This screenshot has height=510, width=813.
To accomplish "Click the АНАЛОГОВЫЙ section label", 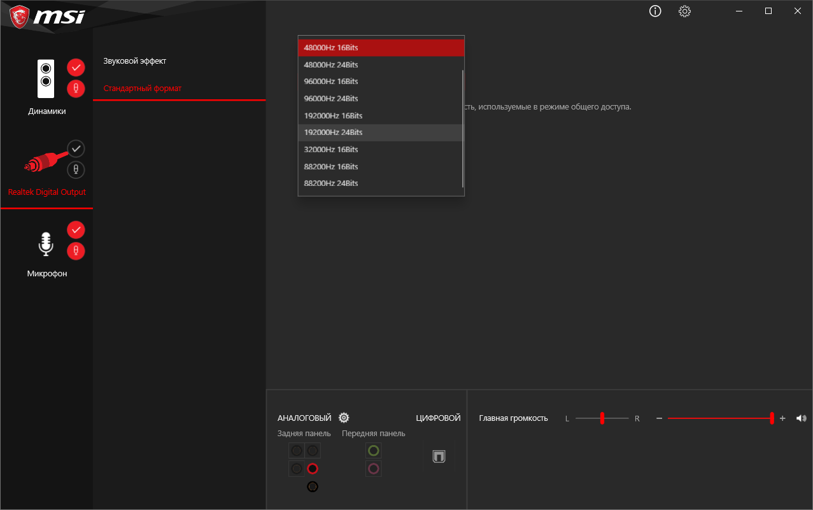I will coord(304,418).
